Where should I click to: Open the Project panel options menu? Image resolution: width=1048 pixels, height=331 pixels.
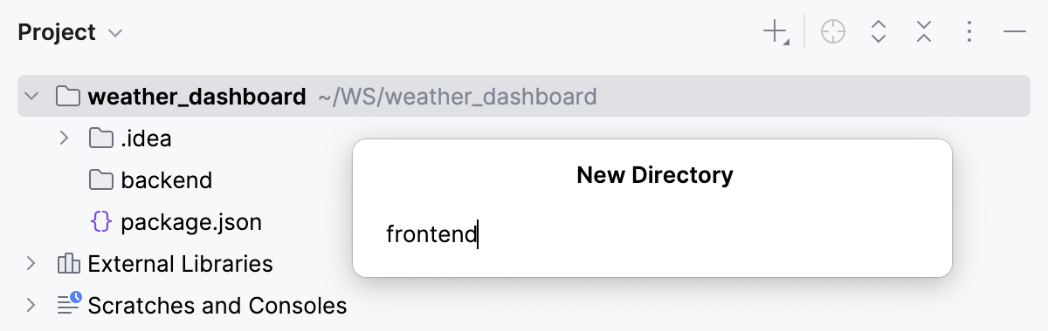click(969, 33)
